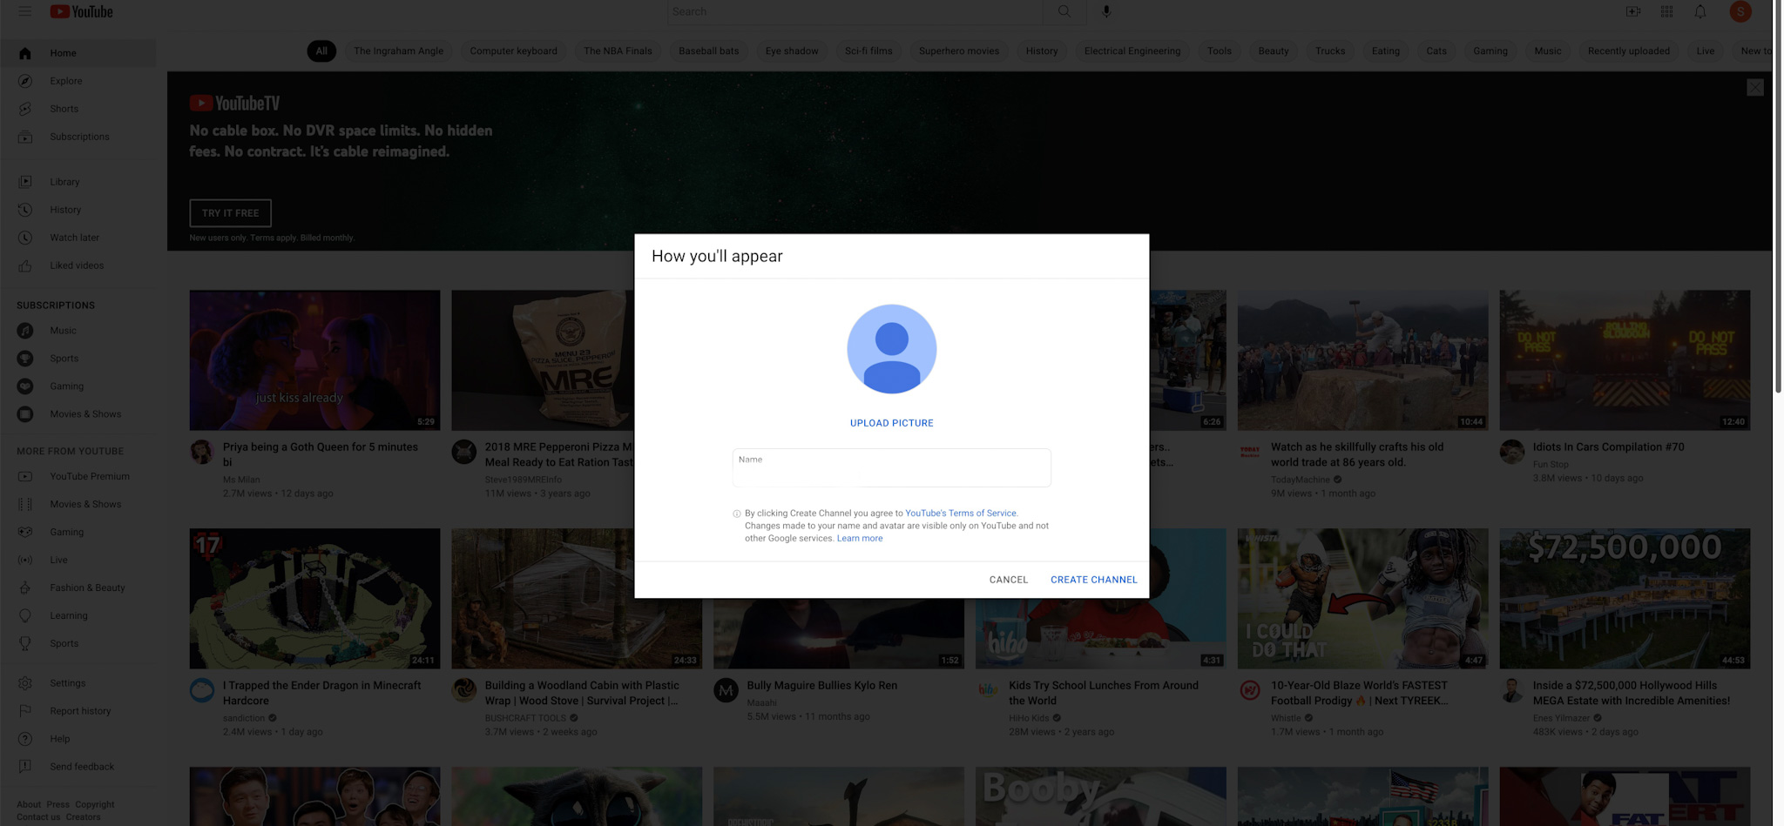Open the YouTube apps grid icon
The width and height of the screenshot is (1784, 826).
[x=1666, y=11]
